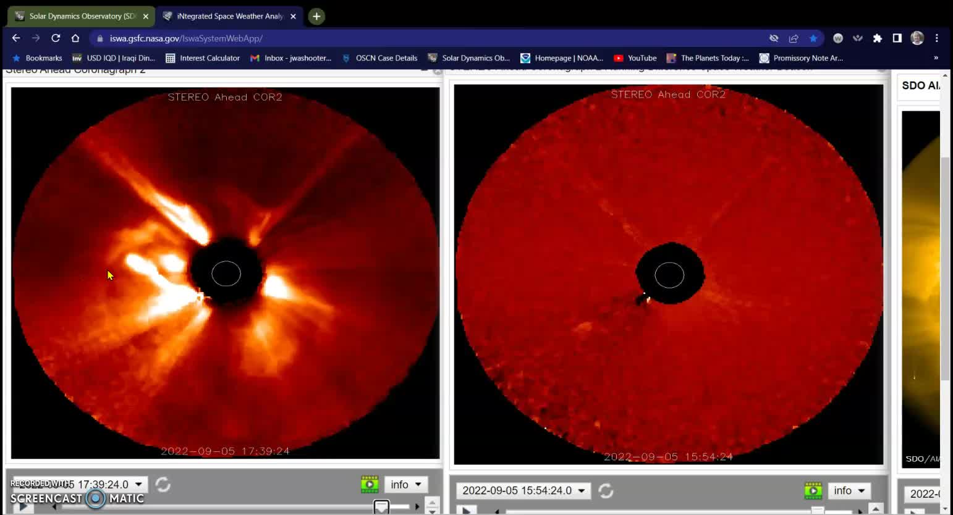Open the profile avatar menu
Screen dimensions: 953x515
click(x=917, y=38)
